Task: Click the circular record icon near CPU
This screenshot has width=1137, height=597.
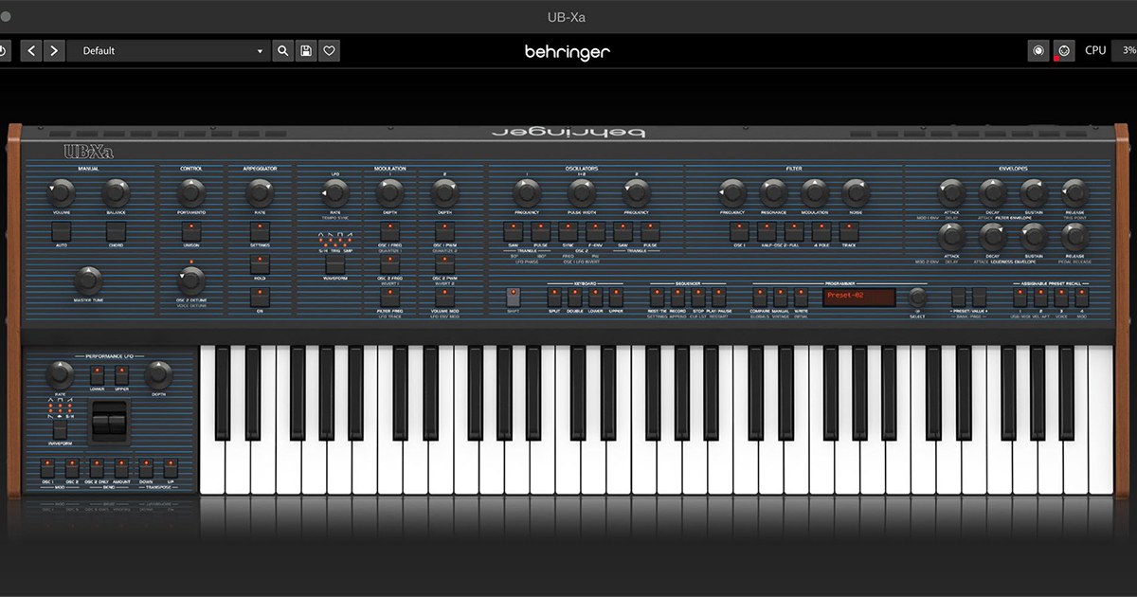Action: (x=1038, y=51)
